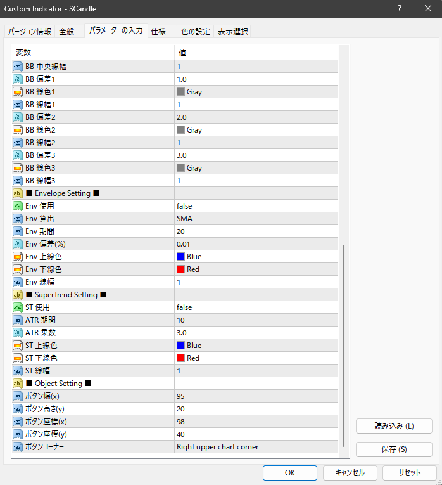This screenshot has width=442, height=485.
Task: Select the パラメーターの入力 tab
Action: pos(116,30)
